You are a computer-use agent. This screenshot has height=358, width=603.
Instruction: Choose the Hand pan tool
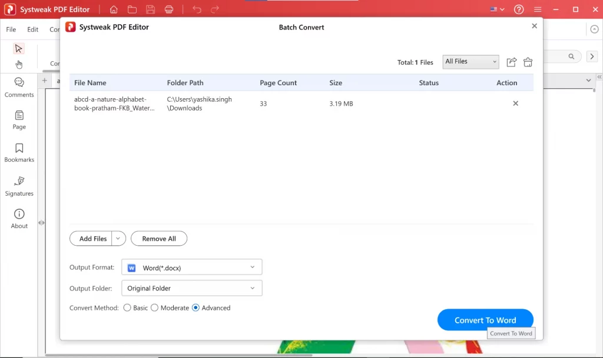(x=18, y=65)
